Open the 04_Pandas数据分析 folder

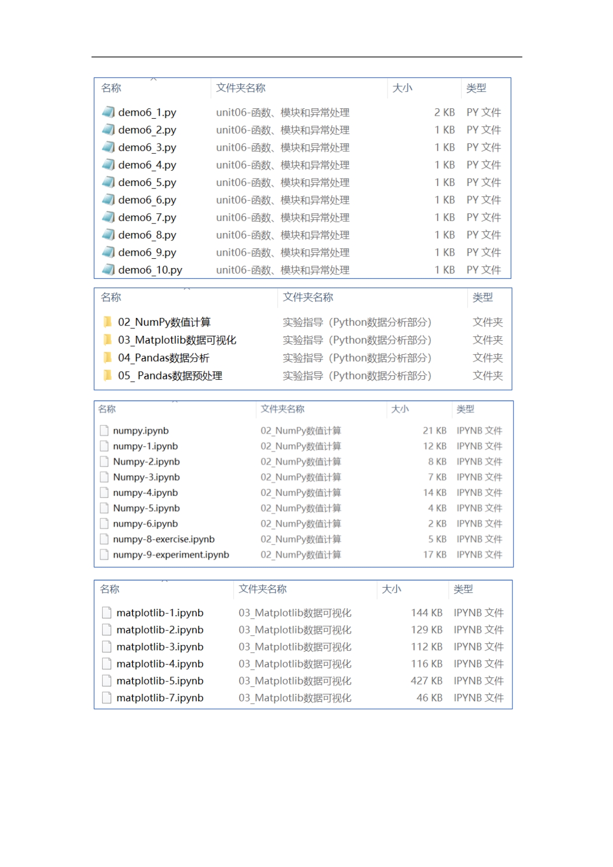pyautogui.click(x=163, y=358)
